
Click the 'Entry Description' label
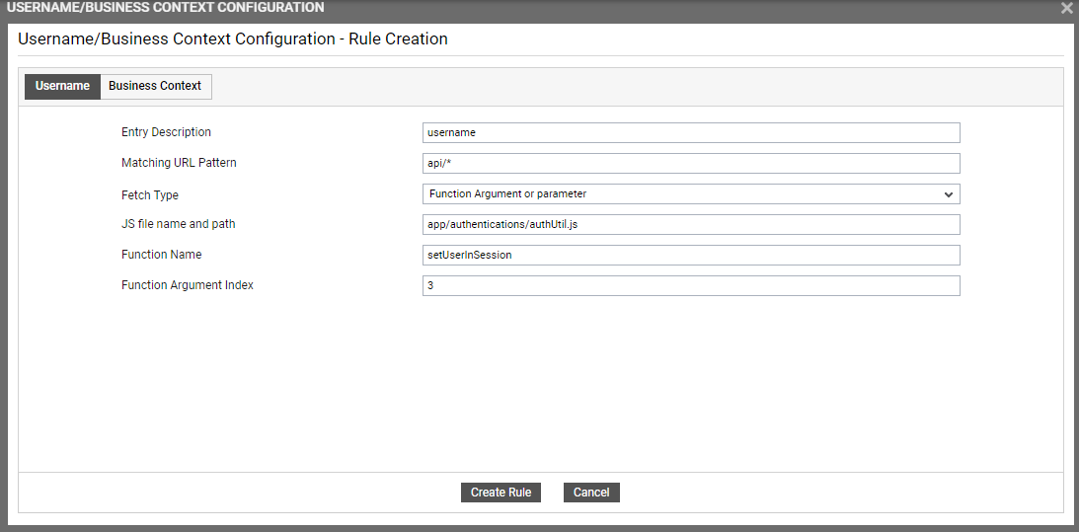tap(166, 132)
